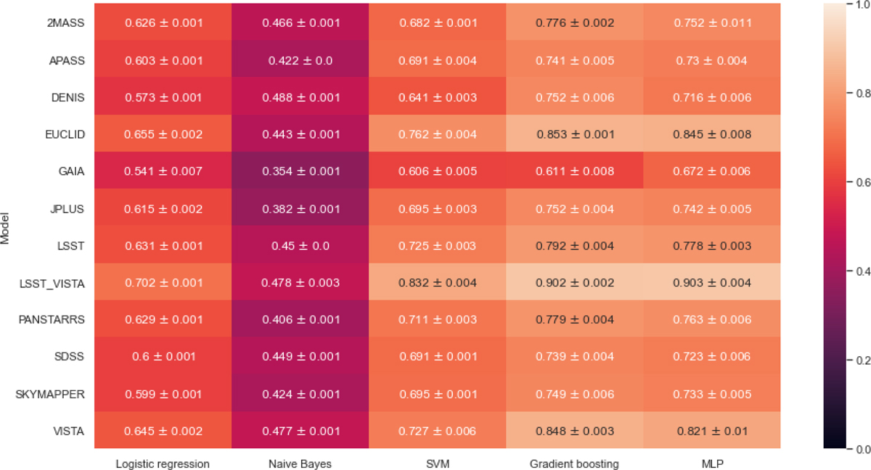This screenshot has height=470, width=871.
Task: Select the 2MASS Logistic regression cell
Action: pos(164,22)
